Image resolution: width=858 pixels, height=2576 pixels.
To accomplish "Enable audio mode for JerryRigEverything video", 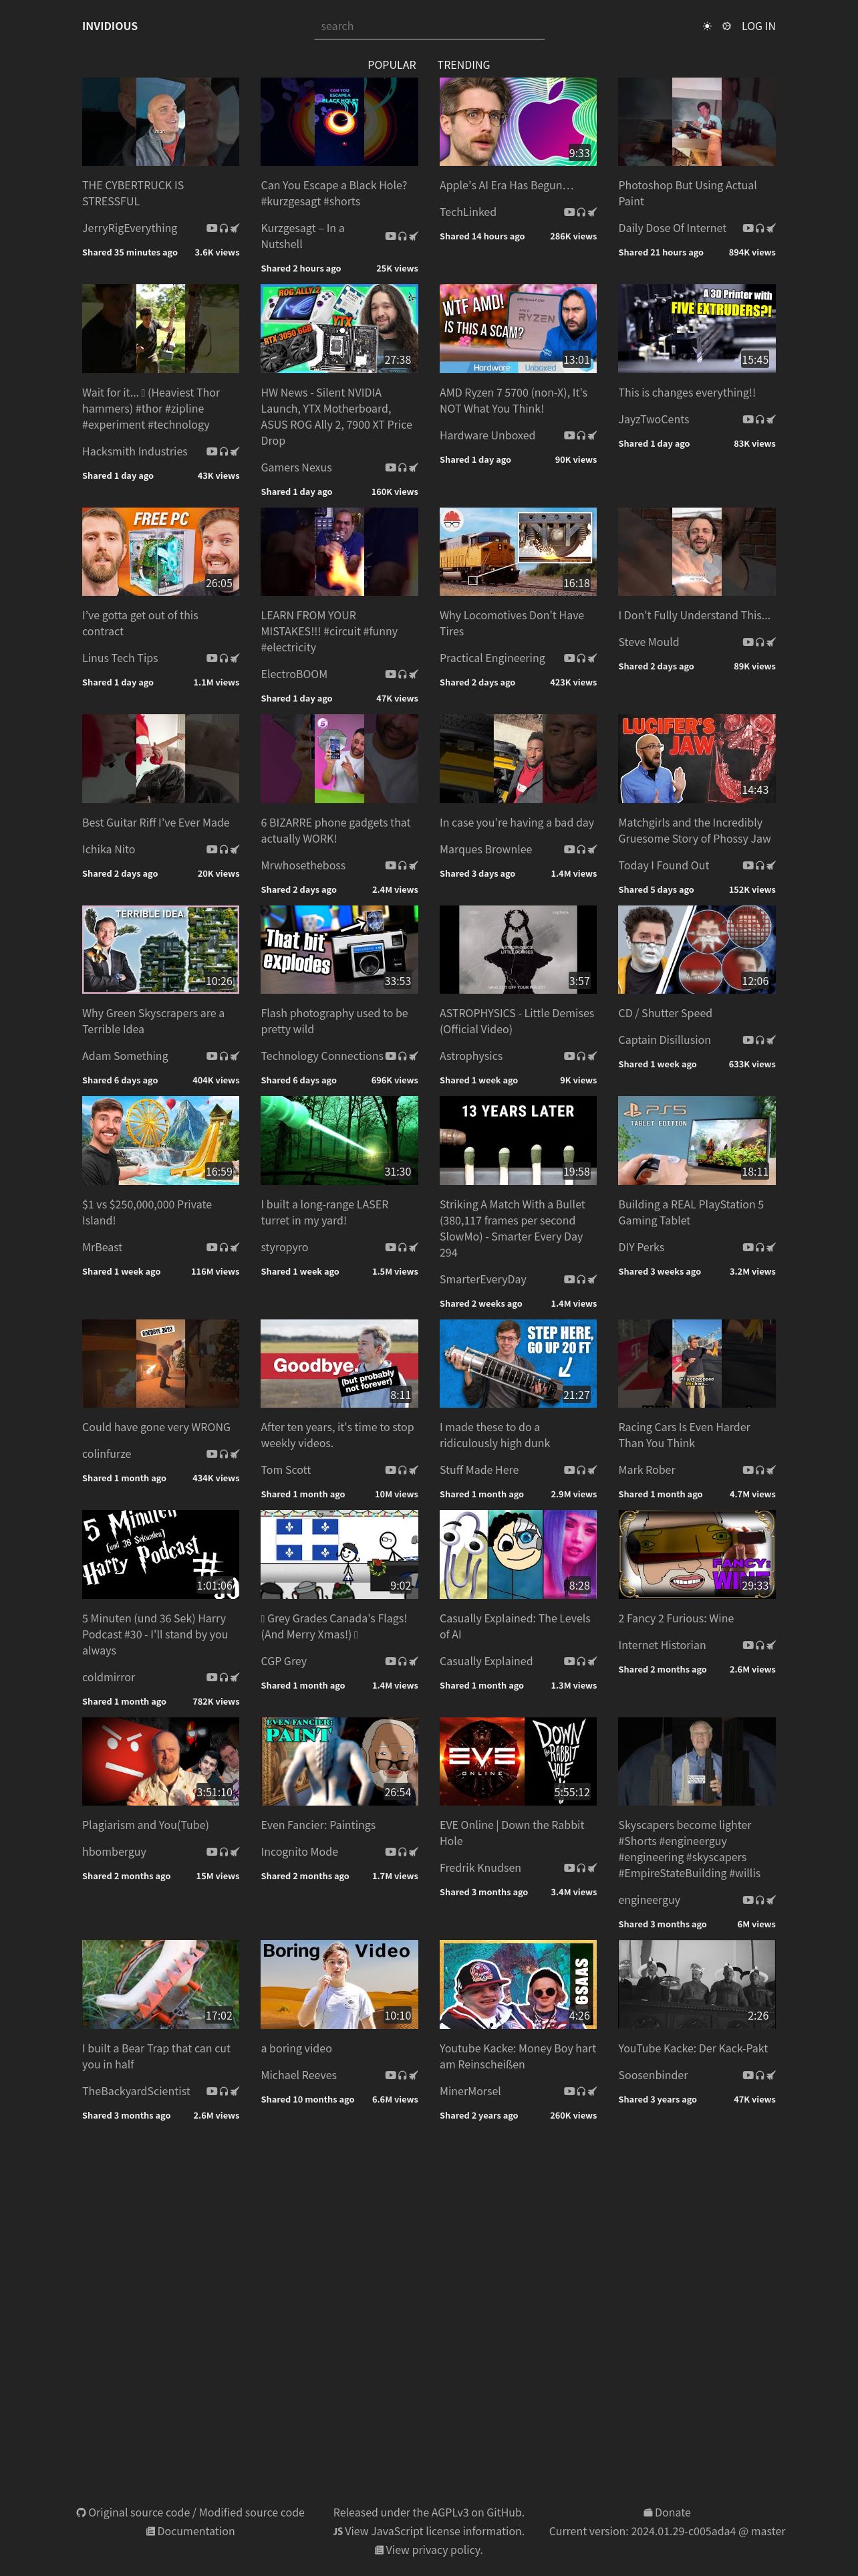I will coord(224,228).
